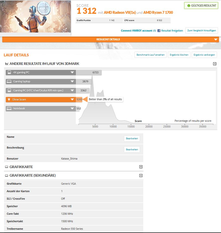Click Benchmark-Lauf ansehen button

tap(151, 55)
